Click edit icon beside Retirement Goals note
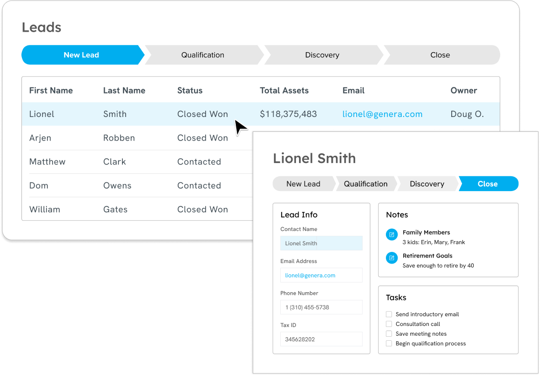Screen dimensions: 540x376 point(391,258)
